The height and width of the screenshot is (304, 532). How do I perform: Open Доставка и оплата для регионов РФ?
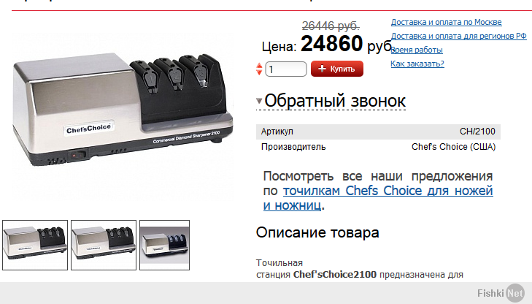459,36
